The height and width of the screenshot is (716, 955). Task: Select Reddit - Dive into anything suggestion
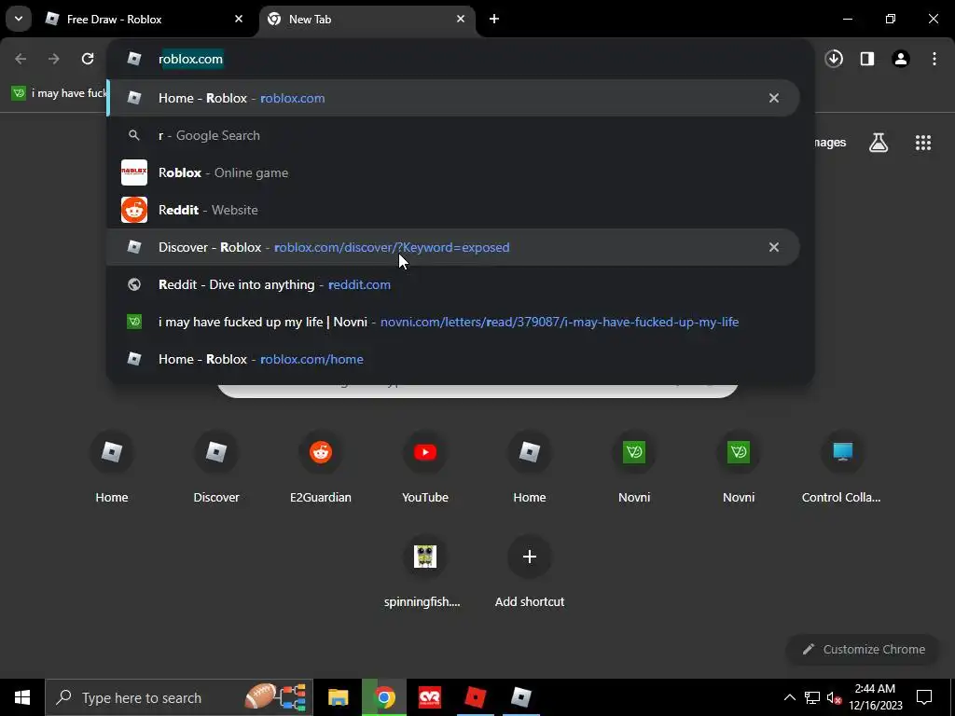453,284
